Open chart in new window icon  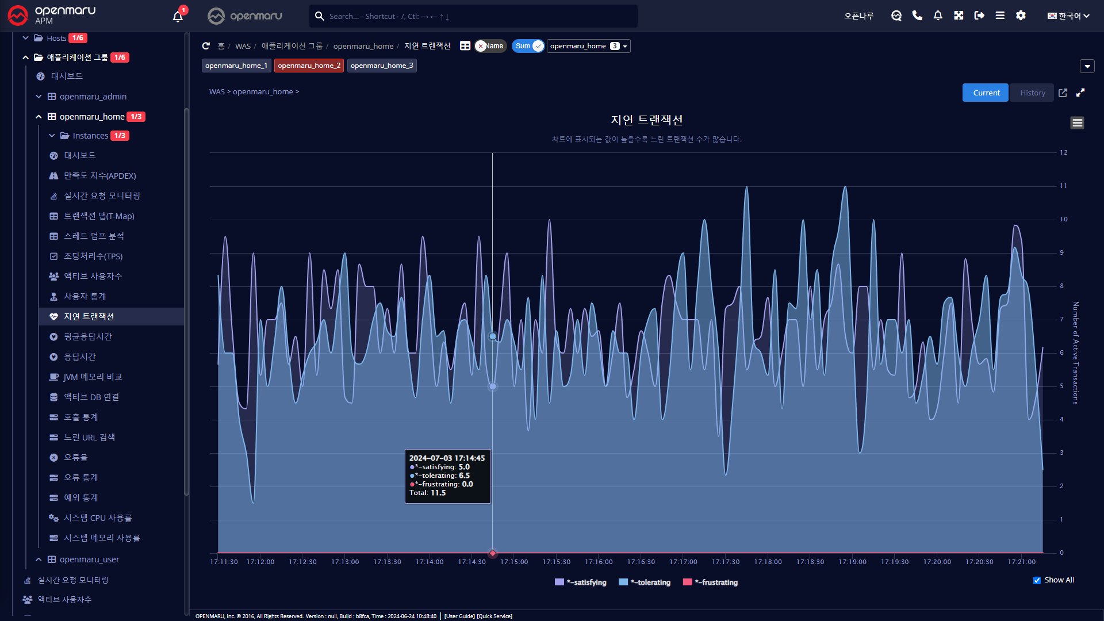[1063, 93]
